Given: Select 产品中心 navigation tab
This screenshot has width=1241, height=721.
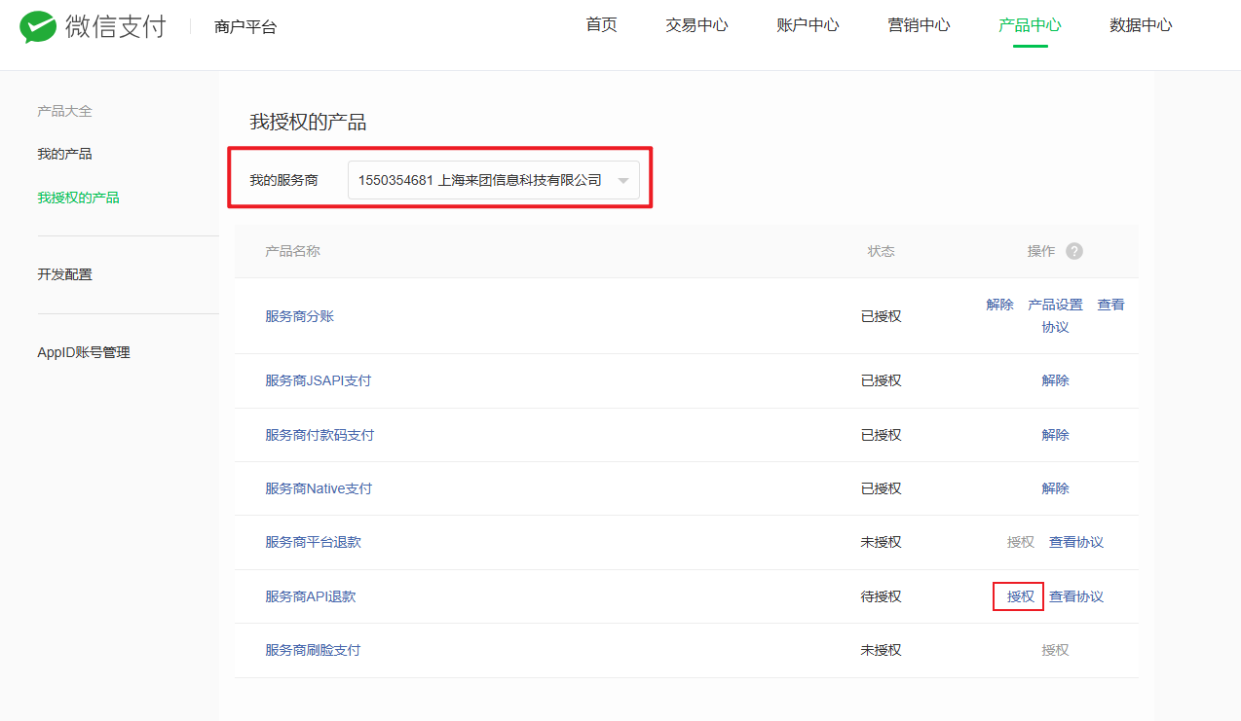Looking at the screenshot, I should [1030, 25].
